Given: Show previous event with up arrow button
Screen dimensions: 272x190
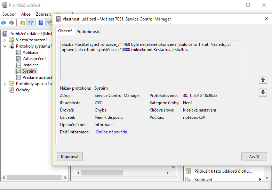Looking at the screenshot, I should tap(263, 80).
